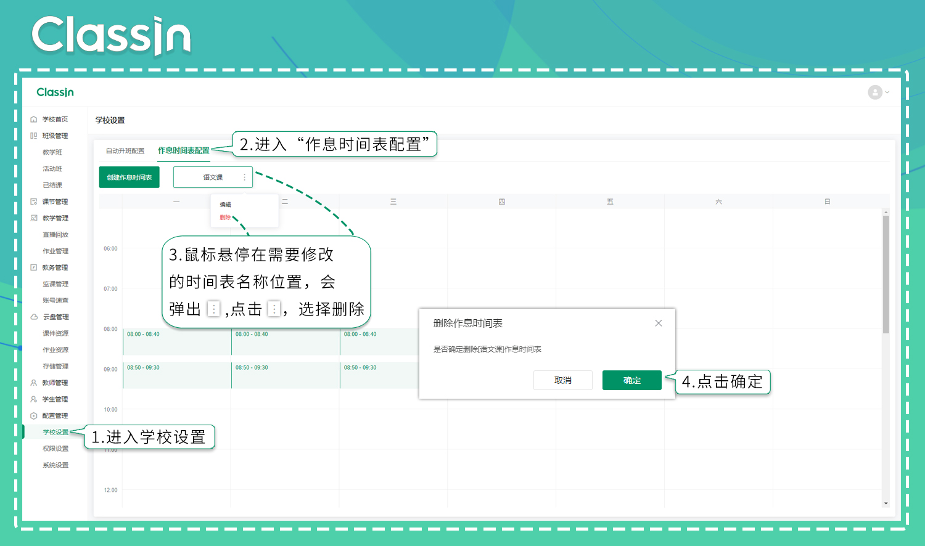925x546 pixels.
Task: Open 学校设置 in the sidebar
Action: tap(55, 432)
